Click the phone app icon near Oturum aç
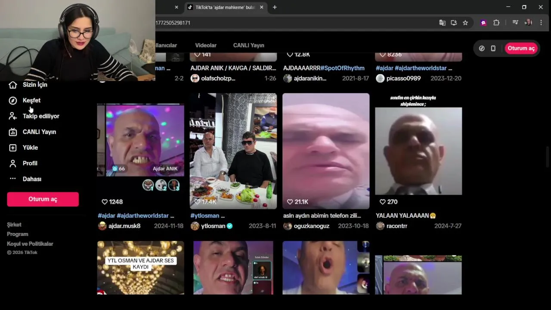 [493, 48]
